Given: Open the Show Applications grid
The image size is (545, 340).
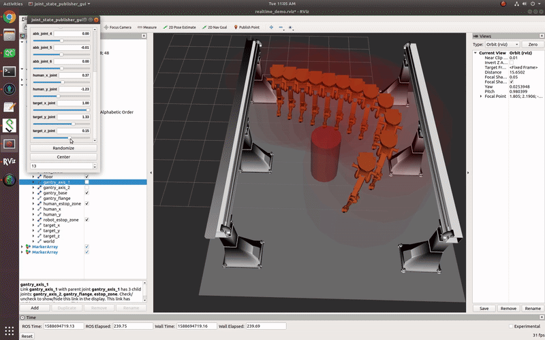Looking at the screenshot, I should click(10, 331).
